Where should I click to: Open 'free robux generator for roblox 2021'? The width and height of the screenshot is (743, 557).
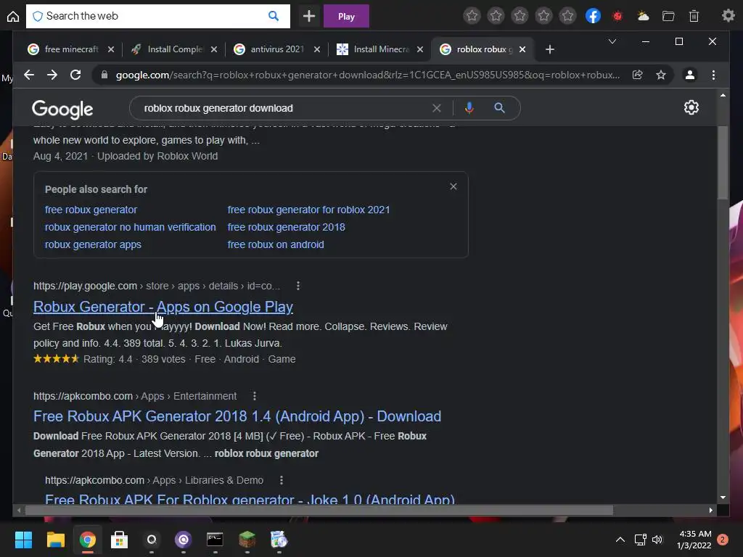tap(308, 210)
